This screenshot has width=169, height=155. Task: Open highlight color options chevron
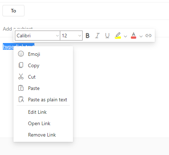pyautogui.click(x=125, y=36)
